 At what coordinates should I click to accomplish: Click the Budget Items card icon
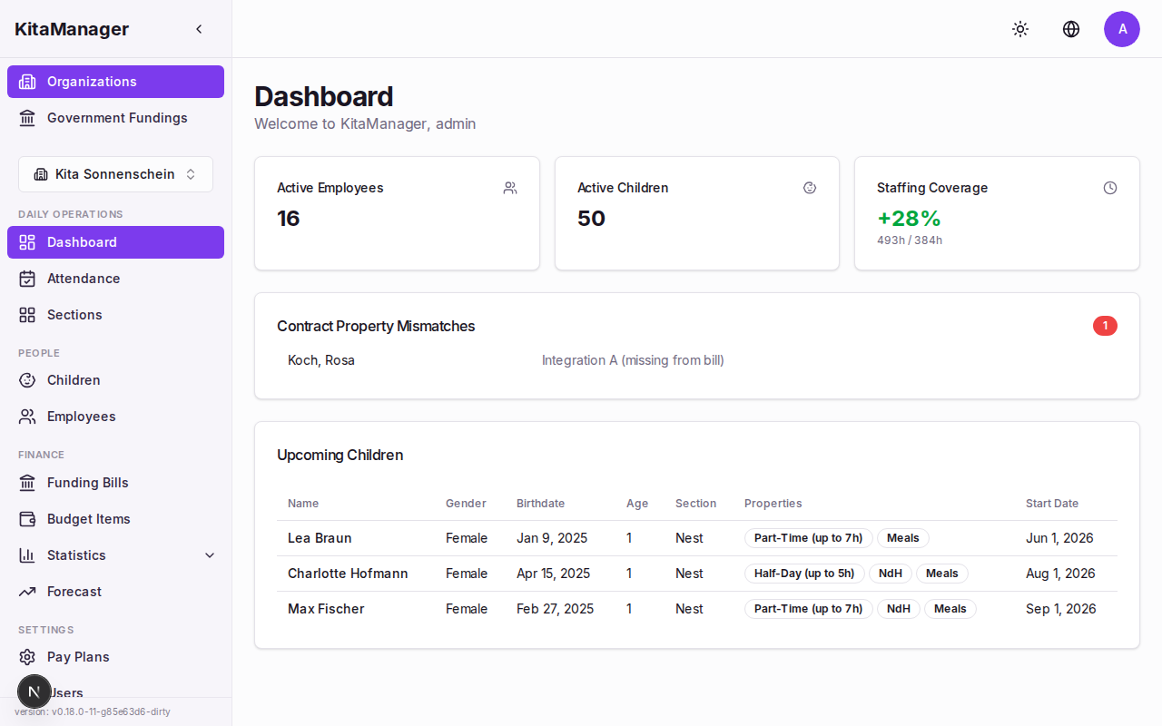tap(28, 519)
